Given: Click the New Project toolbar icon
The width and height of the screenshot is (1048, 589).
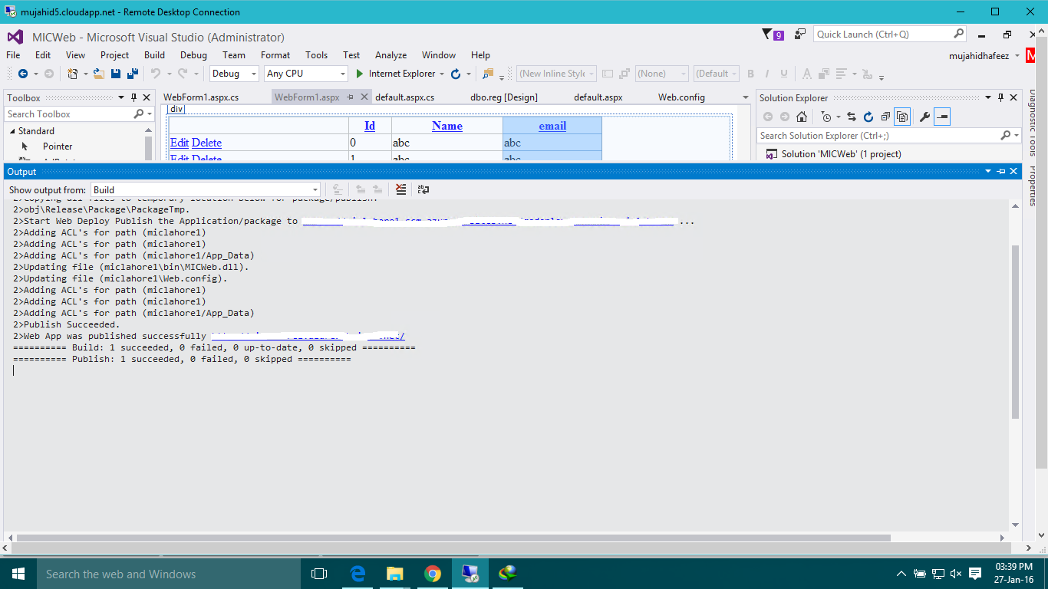Looking at the screenshot, I should [x=72, y=74].
